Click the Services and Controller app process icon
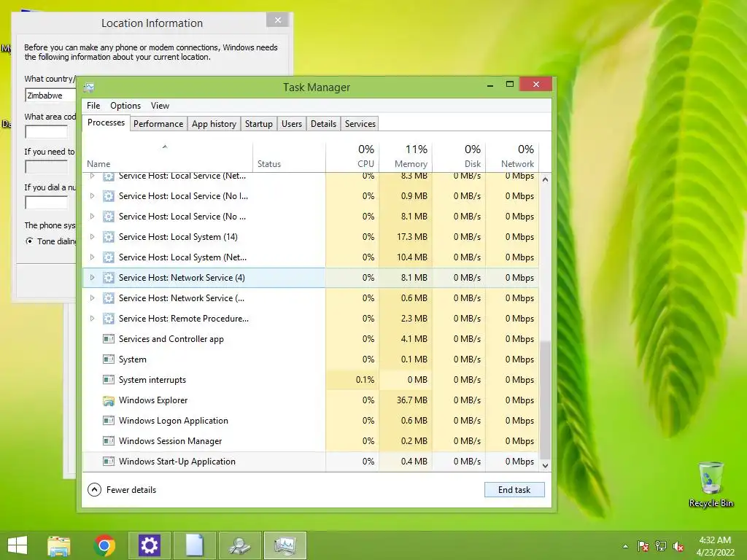This screenshot has height=560, width=747. click(109, 339)
